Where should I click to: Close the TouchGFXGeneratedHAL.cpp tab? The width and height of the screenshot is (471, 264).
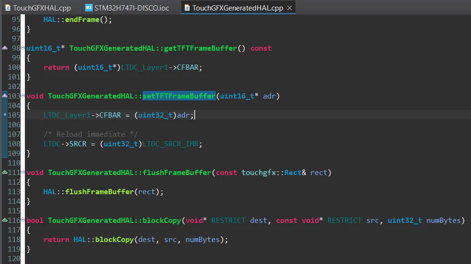click(290, 8)
